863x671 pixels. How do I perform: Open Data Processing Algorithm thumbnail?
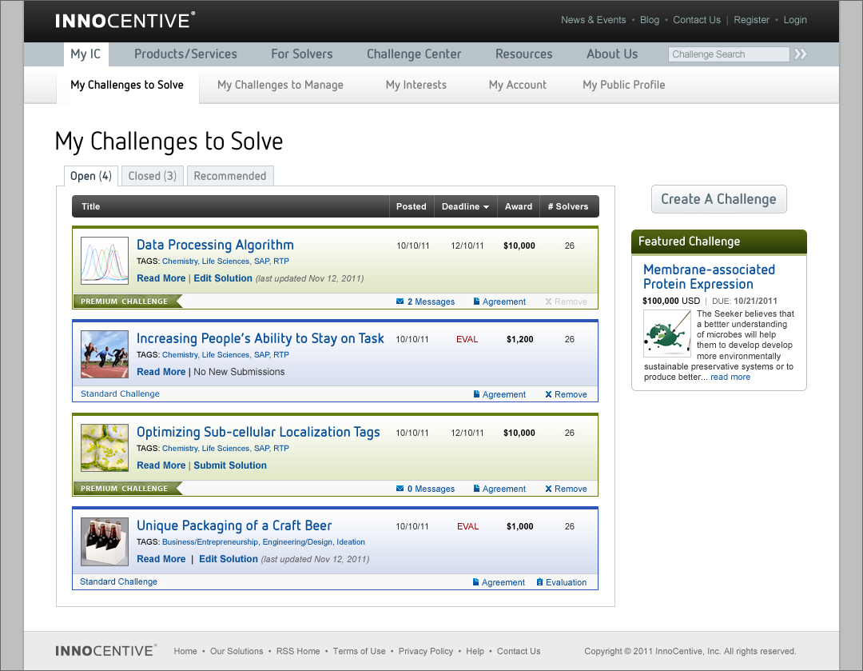(x=105, y=261)
